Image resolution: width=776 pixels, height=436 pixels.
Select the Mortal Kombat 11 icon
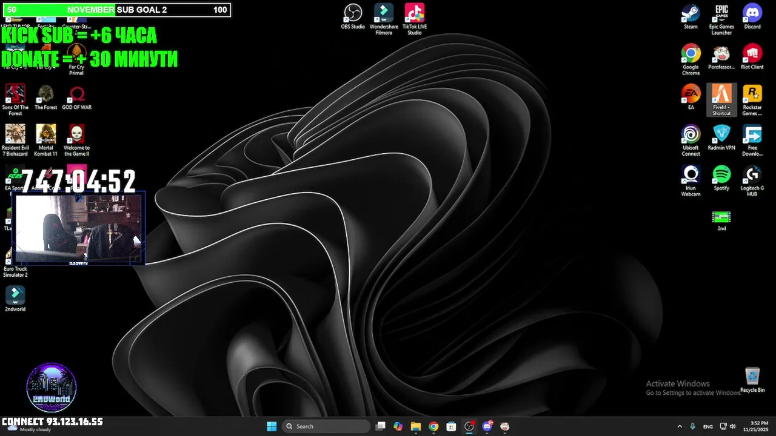click(45, 140)
